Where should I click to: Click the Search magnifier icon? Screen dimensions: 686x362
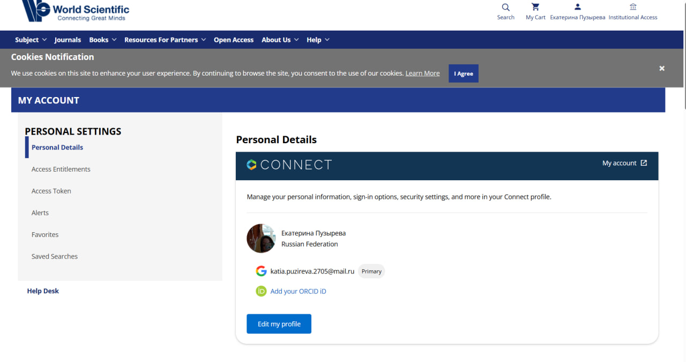pos(505,8)
